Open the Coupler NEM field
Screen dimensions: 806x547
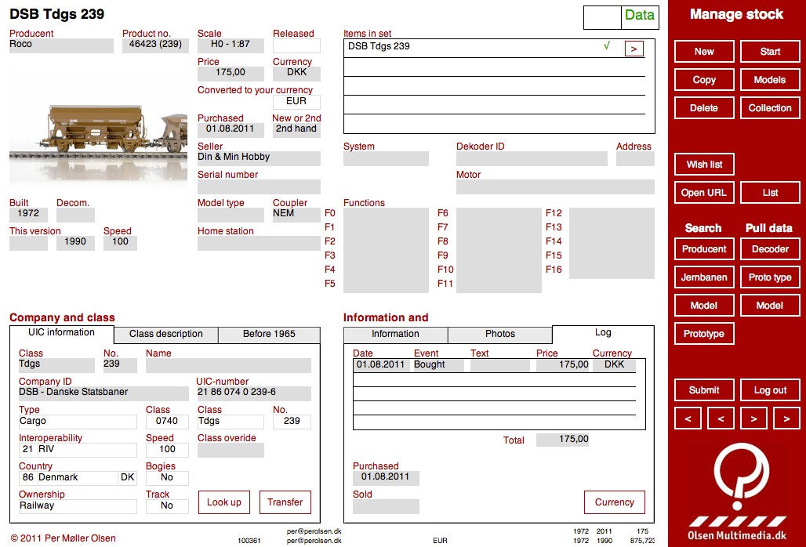(296, 215)
